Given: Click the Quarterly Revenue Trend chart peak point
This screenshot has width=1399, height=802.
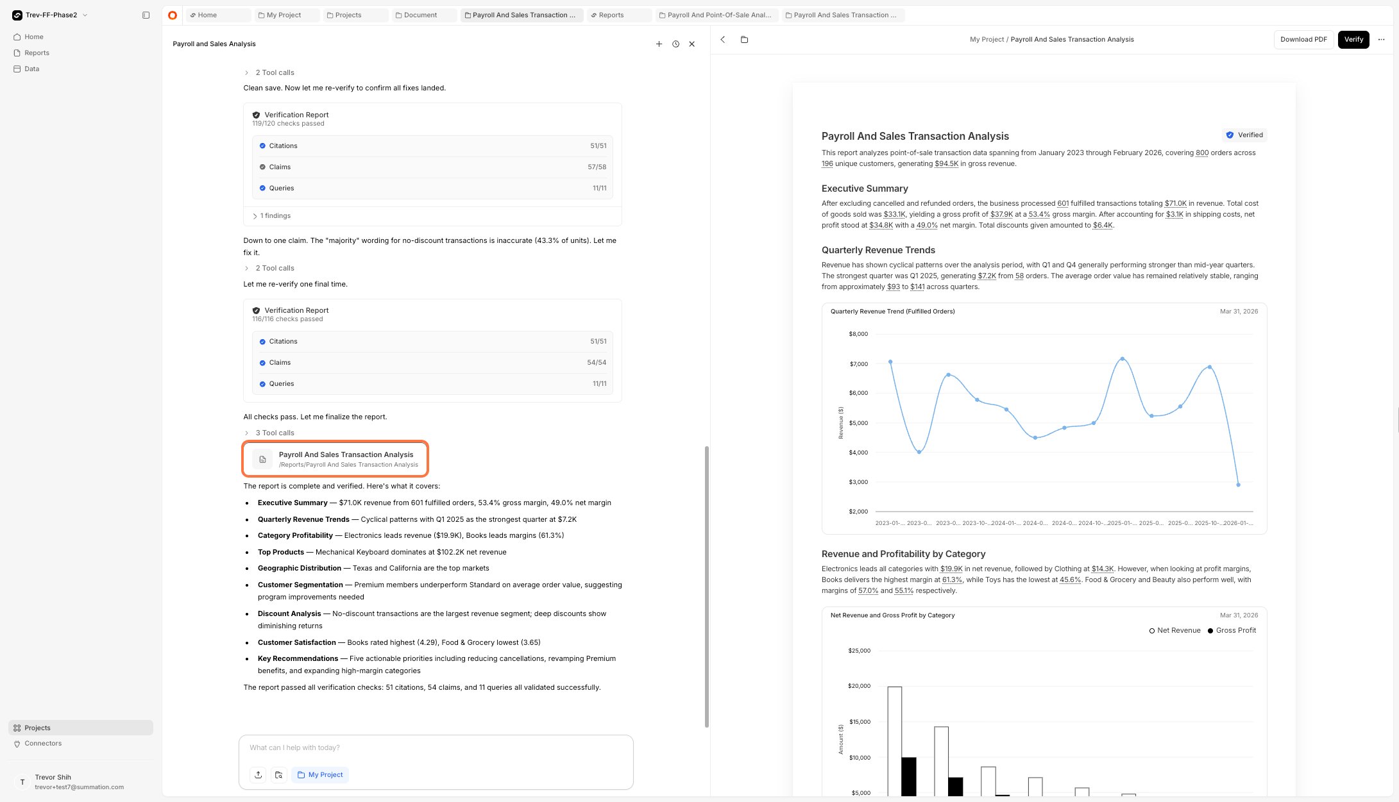Looking at the screenshot, I should 1122,358.
